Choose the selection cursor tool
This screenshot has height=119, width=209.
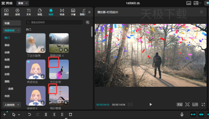tap(14, 115)
